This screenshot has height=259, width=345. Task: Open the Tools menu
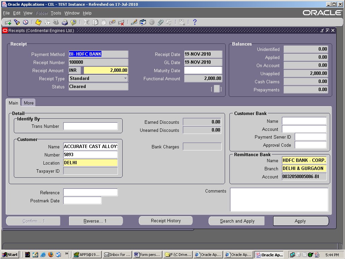56,13
